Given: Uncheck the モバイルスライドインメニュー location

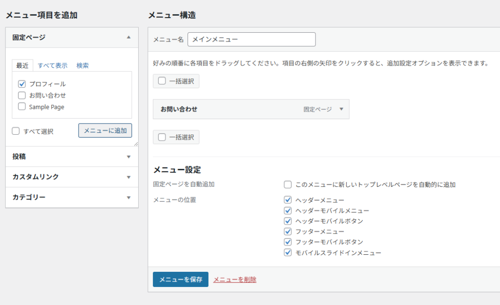Looking at the screenshot, I should pyautogui.click(x=288, y=253).
